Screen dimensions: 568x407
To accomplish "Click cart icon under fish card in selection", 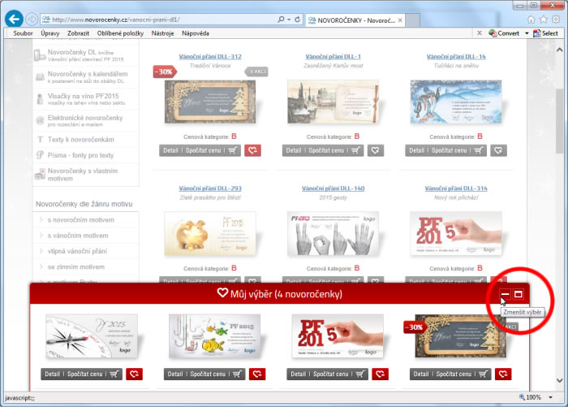I will click(237, 374).
